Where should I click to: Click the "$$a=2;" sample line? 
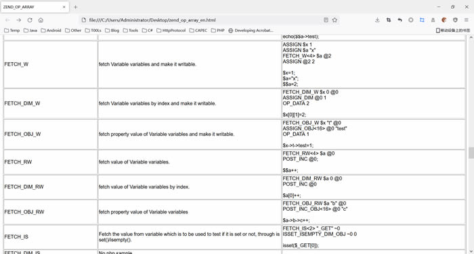[290, 84]
